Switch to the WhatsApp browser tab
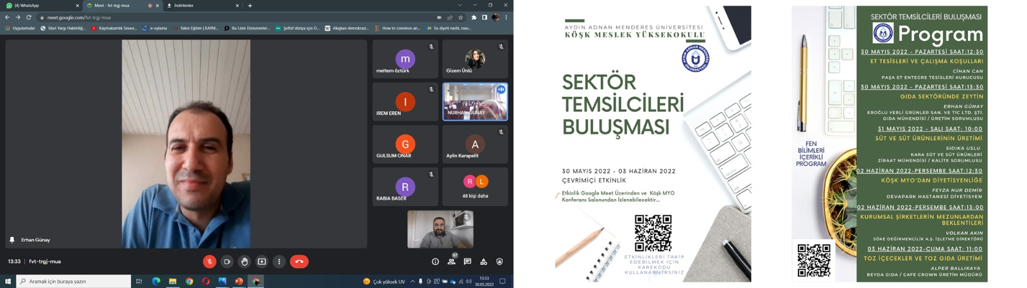 click(39, 6)
